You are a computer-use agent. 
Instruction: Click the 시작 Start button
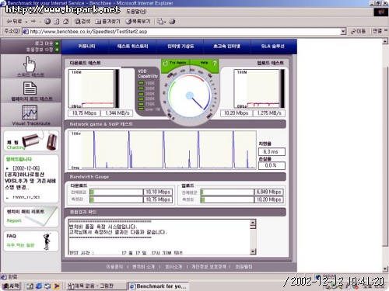point(11,286)
